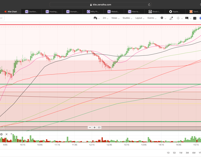Toggle the crosshair tool

(x=178, y=18)
